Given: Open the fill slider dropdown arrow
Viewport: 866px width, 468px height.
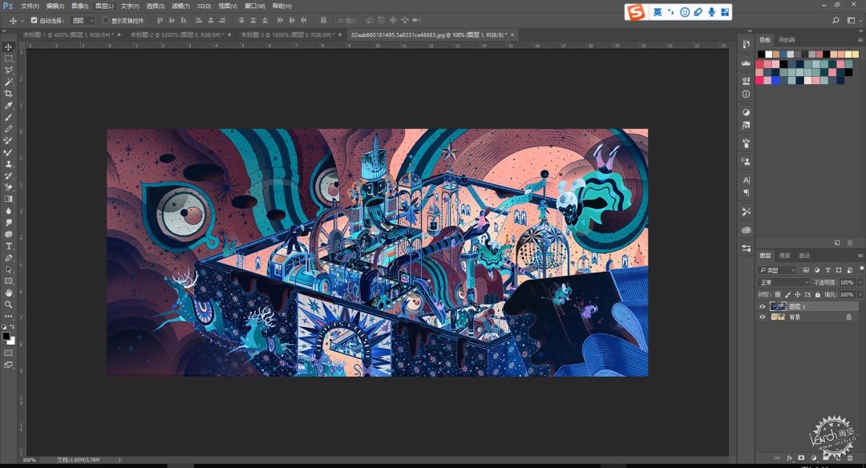Looking at the screenshot, I should point(860,295).
